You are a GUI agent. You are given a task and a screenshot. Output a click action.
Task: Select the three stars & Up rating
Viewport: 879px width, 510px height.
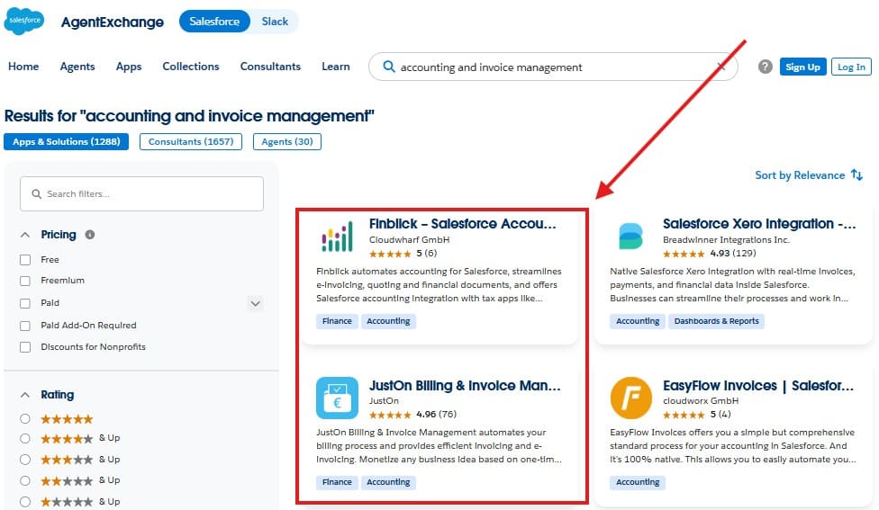point(24,460)
